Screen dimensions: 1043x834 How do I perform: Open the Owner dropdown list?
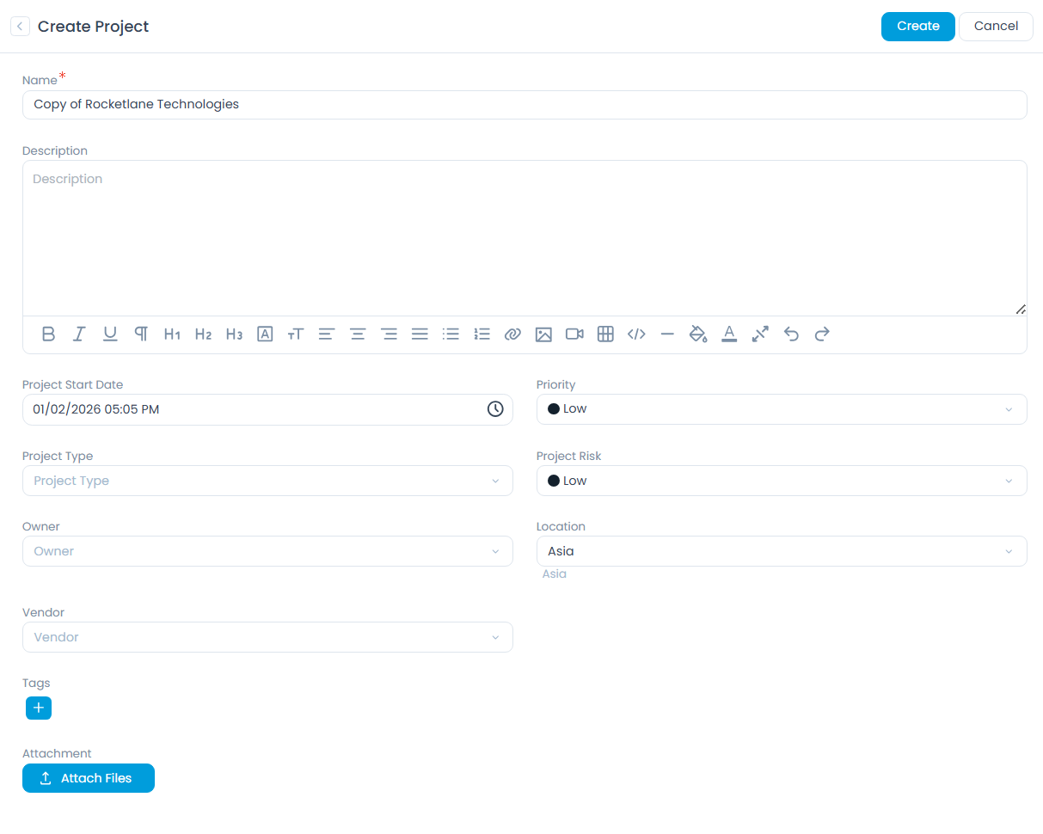pos(267,551)
